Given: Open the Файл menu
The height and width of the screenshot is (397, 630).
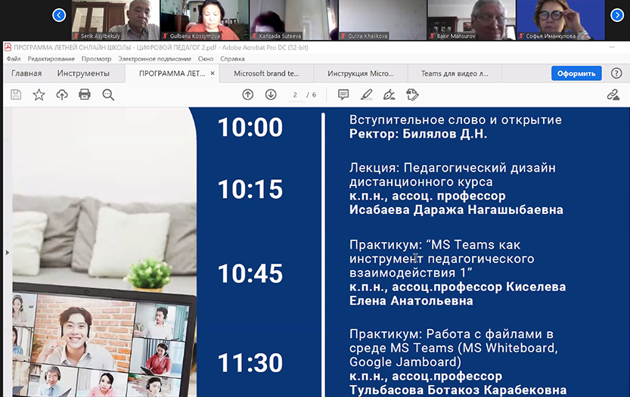Looking at the screenshot, I should coord(14,58).
